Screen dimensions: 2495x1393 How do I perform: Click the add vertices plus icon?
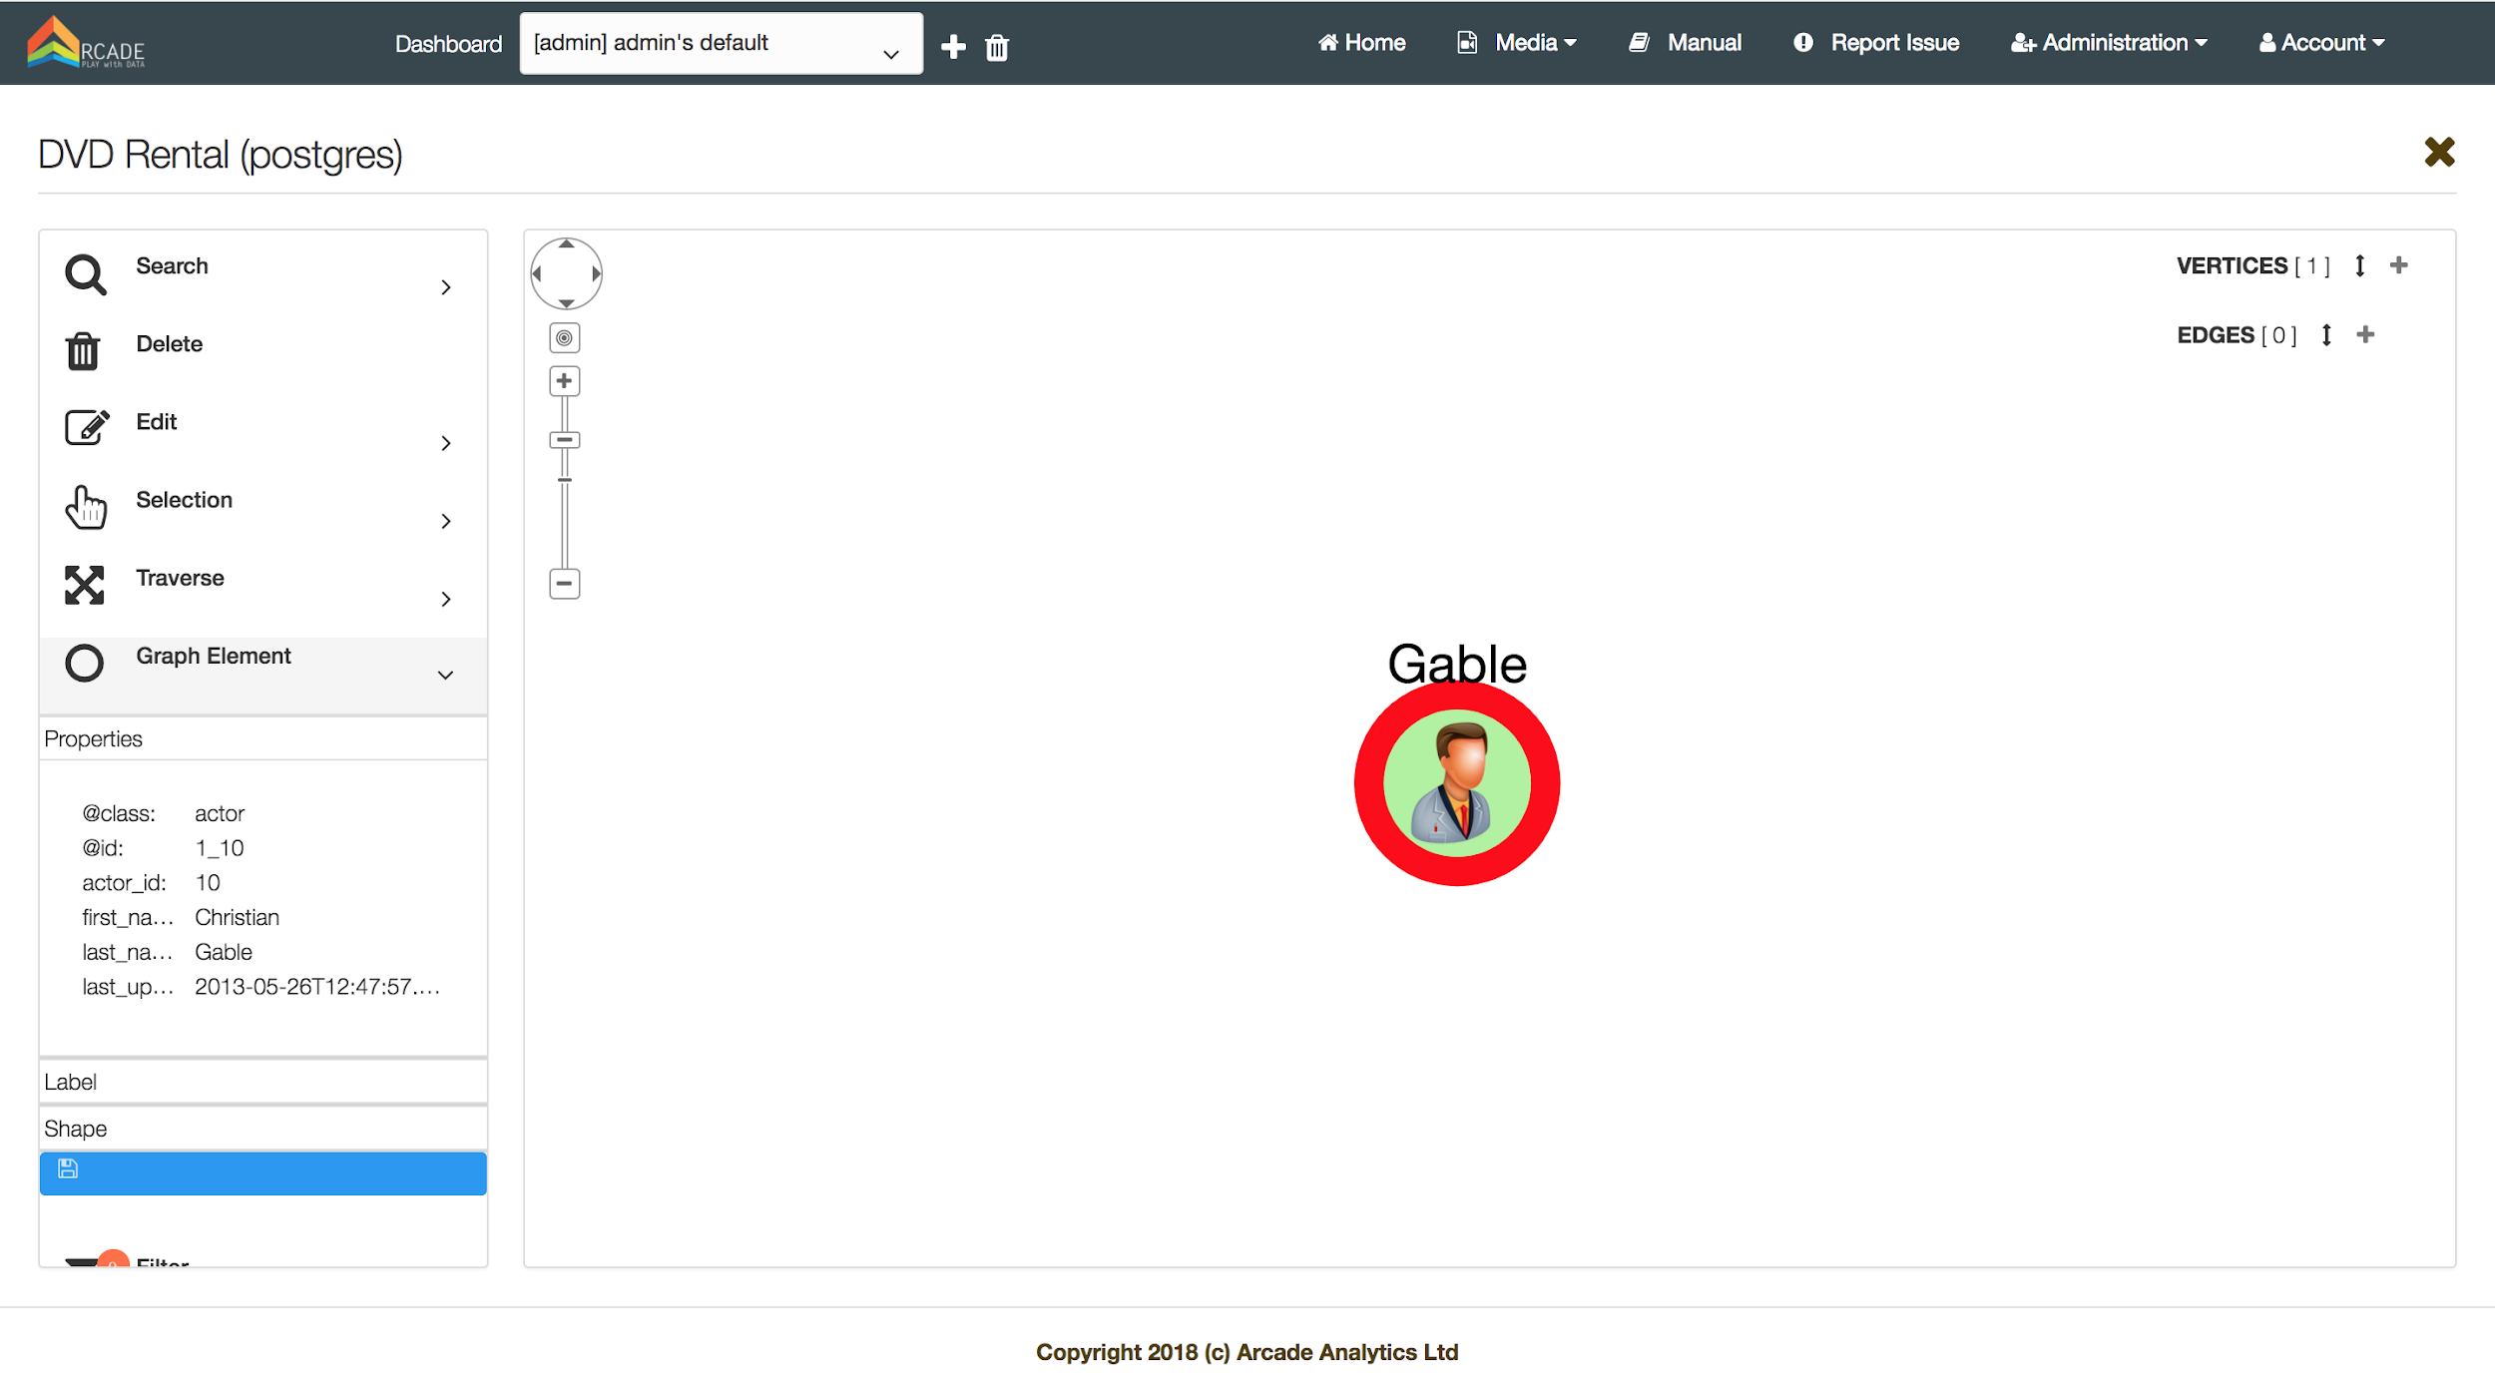(2399, 265)
